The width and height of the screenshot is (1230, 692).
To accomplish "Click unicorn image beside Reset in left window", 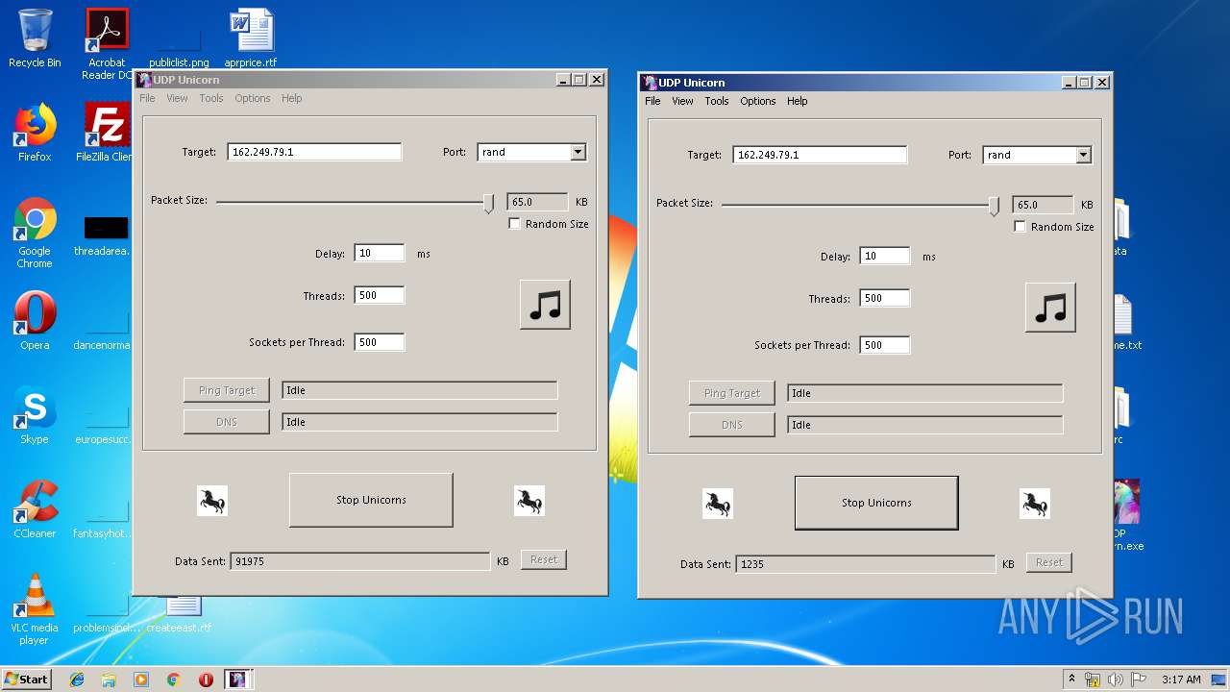I will pyautogui.click(x=529, y=501).
